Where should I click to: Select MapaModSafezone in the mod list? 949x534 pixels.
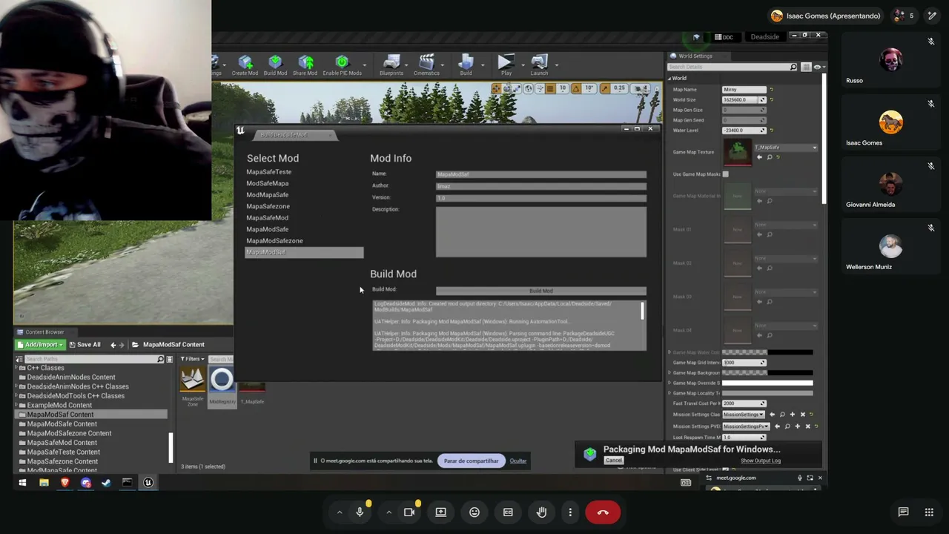click(x=274, y=241)
